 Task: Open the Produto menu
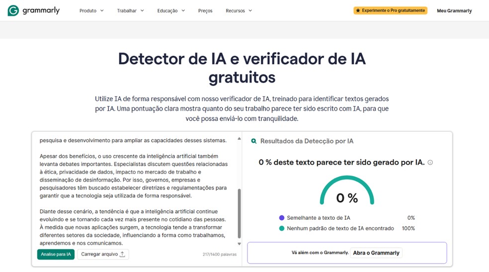point(91,10)
